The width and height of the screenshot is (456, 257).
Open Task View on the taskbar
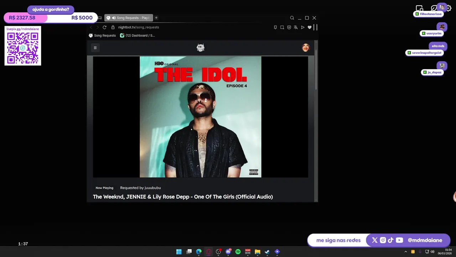189,252
